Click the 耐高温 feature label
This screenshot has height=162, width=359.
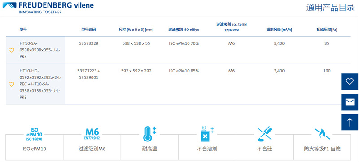coord(150,149)
